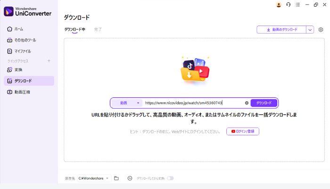Open the scheduled task clock icon

point(130,178)
